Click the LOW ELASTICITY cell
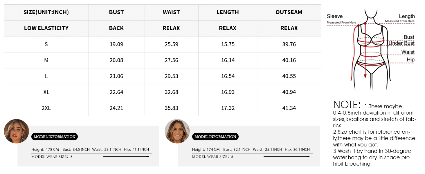 pyautogui.click(x=46, y=28)
